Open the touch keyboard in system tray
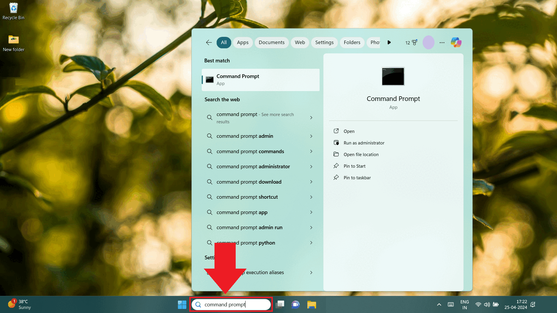Screen dimensions: 557x313 (450, 305)
